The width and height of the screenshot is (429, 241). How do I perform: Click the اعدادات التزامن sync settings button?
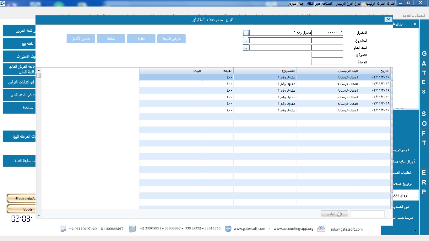19,82
